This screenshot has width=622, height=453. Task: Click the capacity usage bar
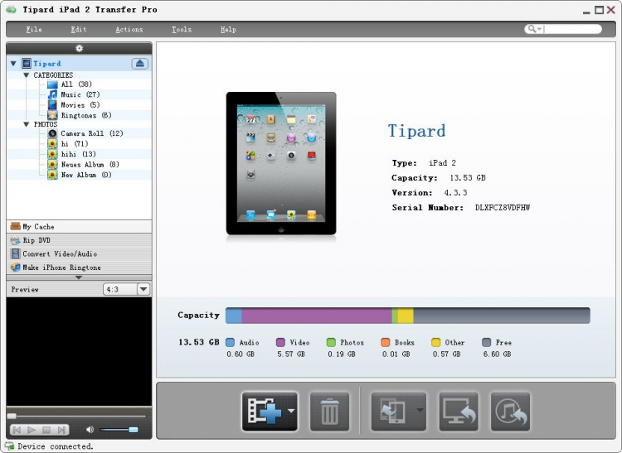[408, 316]
